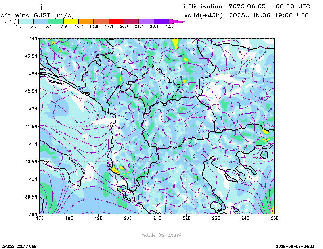Click the violet 28.4–32.6 legend swatch
This screenshot has width=323, height=249.
tap(161, 21)
